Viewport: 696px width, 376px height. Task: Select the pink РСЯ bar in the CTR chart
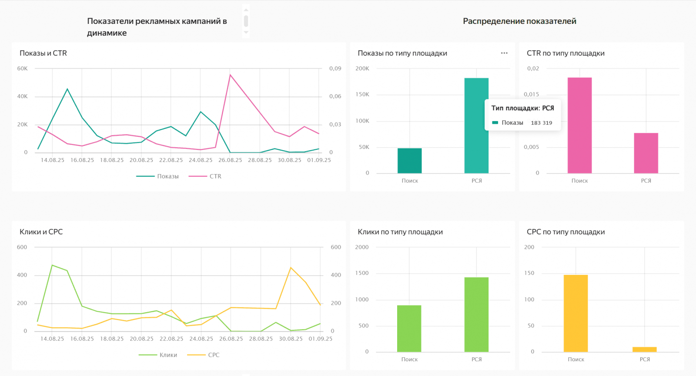click(x=646, y=153)
